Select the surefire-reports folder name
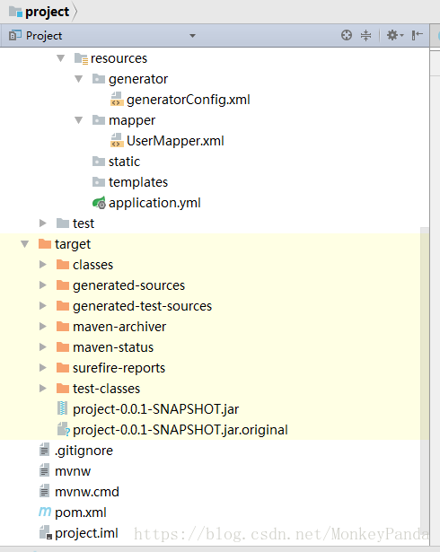440x552 pixels. pyautogui.click(x=119, y=368)
